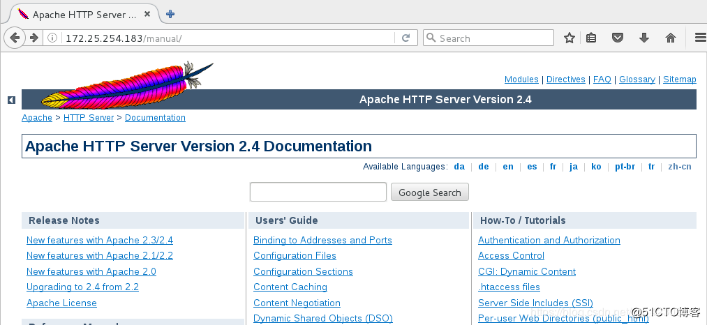Click the Google search text box on page
This screenshot has height=325, width=707.
[318, 192]
